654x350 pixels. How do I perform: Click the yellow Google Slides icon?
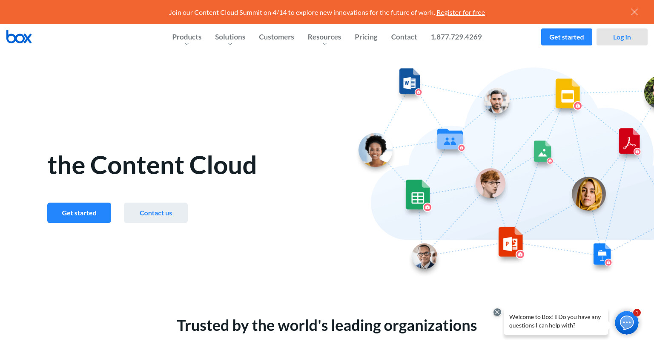[x=568, y=93]
